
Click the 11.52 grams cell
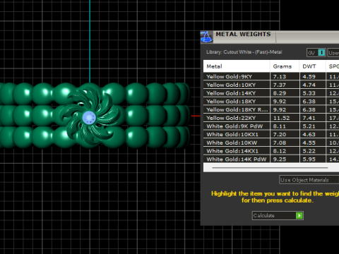pyautogui.click(x=285, y=118)
